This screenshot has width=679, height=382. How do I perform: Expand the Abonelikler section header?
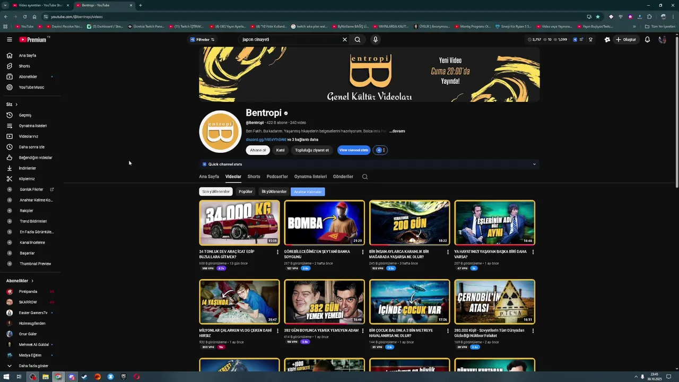[x=20, y=281]
